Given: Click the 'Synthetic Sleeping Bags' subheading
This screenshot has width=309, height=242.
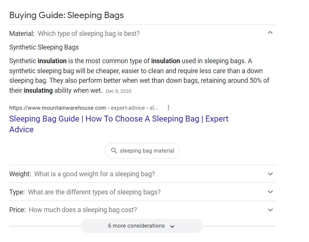Looking at the screenshot, I should 44,47.
